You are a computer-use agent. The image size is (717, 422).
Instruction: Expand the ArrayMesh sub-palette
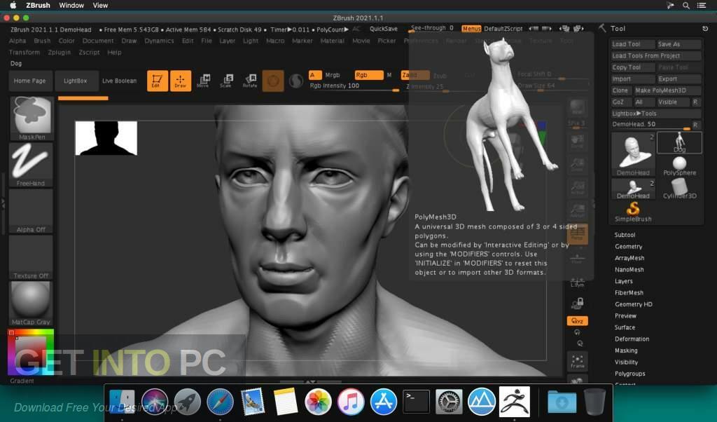[x=629, y=258]
